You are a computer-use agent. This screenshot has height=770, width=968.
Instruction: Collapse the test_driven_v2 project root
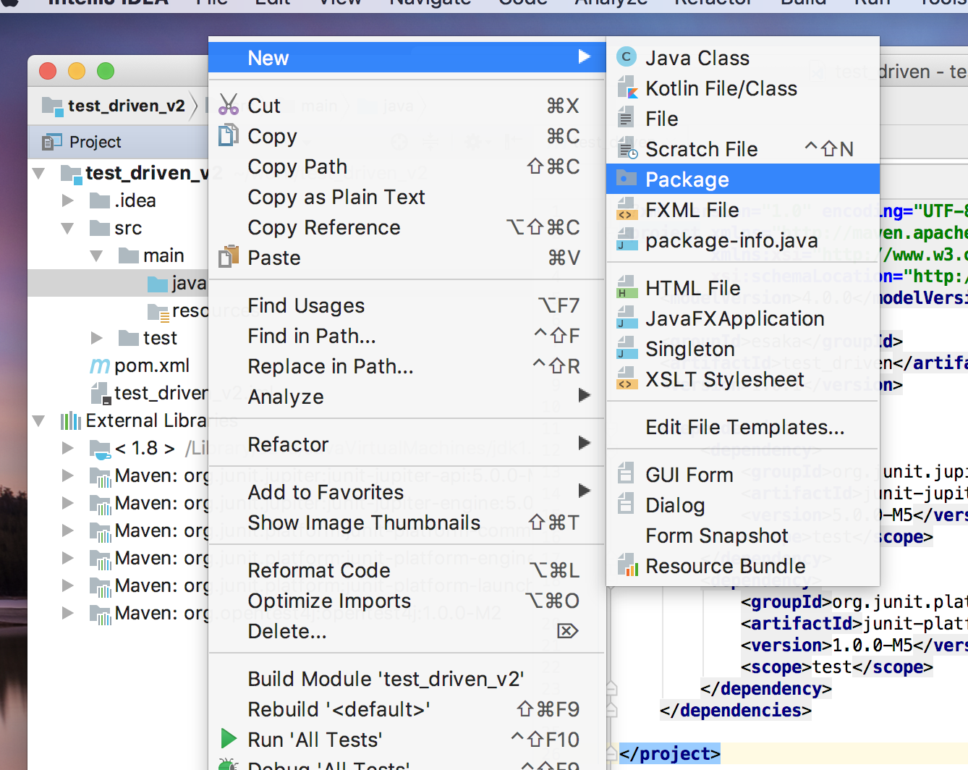(x=39, y=173)
